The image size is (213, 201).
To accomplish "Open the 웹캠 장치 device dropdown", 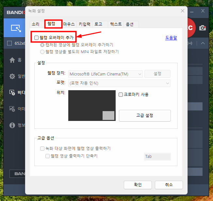I will pos(105,74).
